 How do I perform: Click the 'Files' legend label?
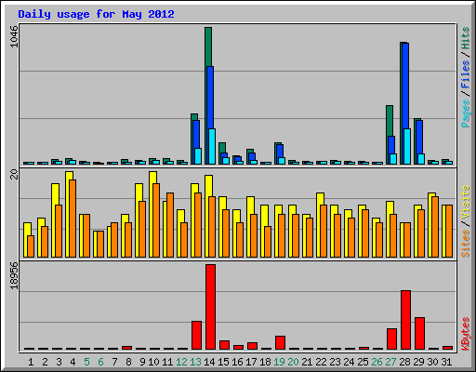466,74
